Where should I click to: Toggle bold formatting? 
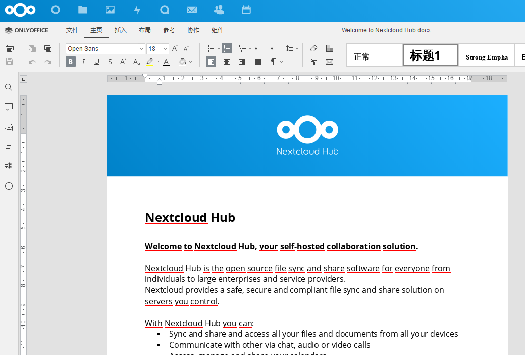pos(70,62)
